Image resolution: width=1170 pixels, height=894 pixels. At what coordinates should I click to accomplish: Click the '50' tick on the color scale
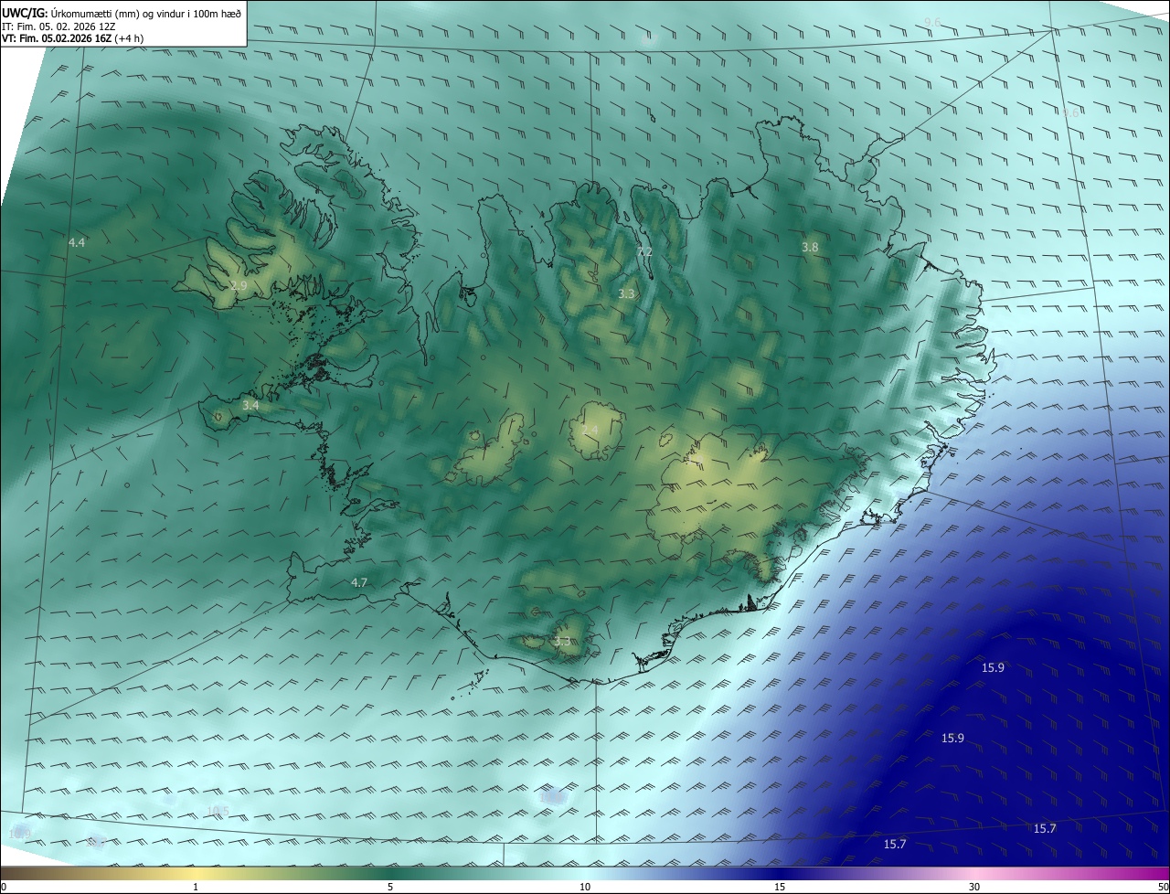pos(1163,887)
